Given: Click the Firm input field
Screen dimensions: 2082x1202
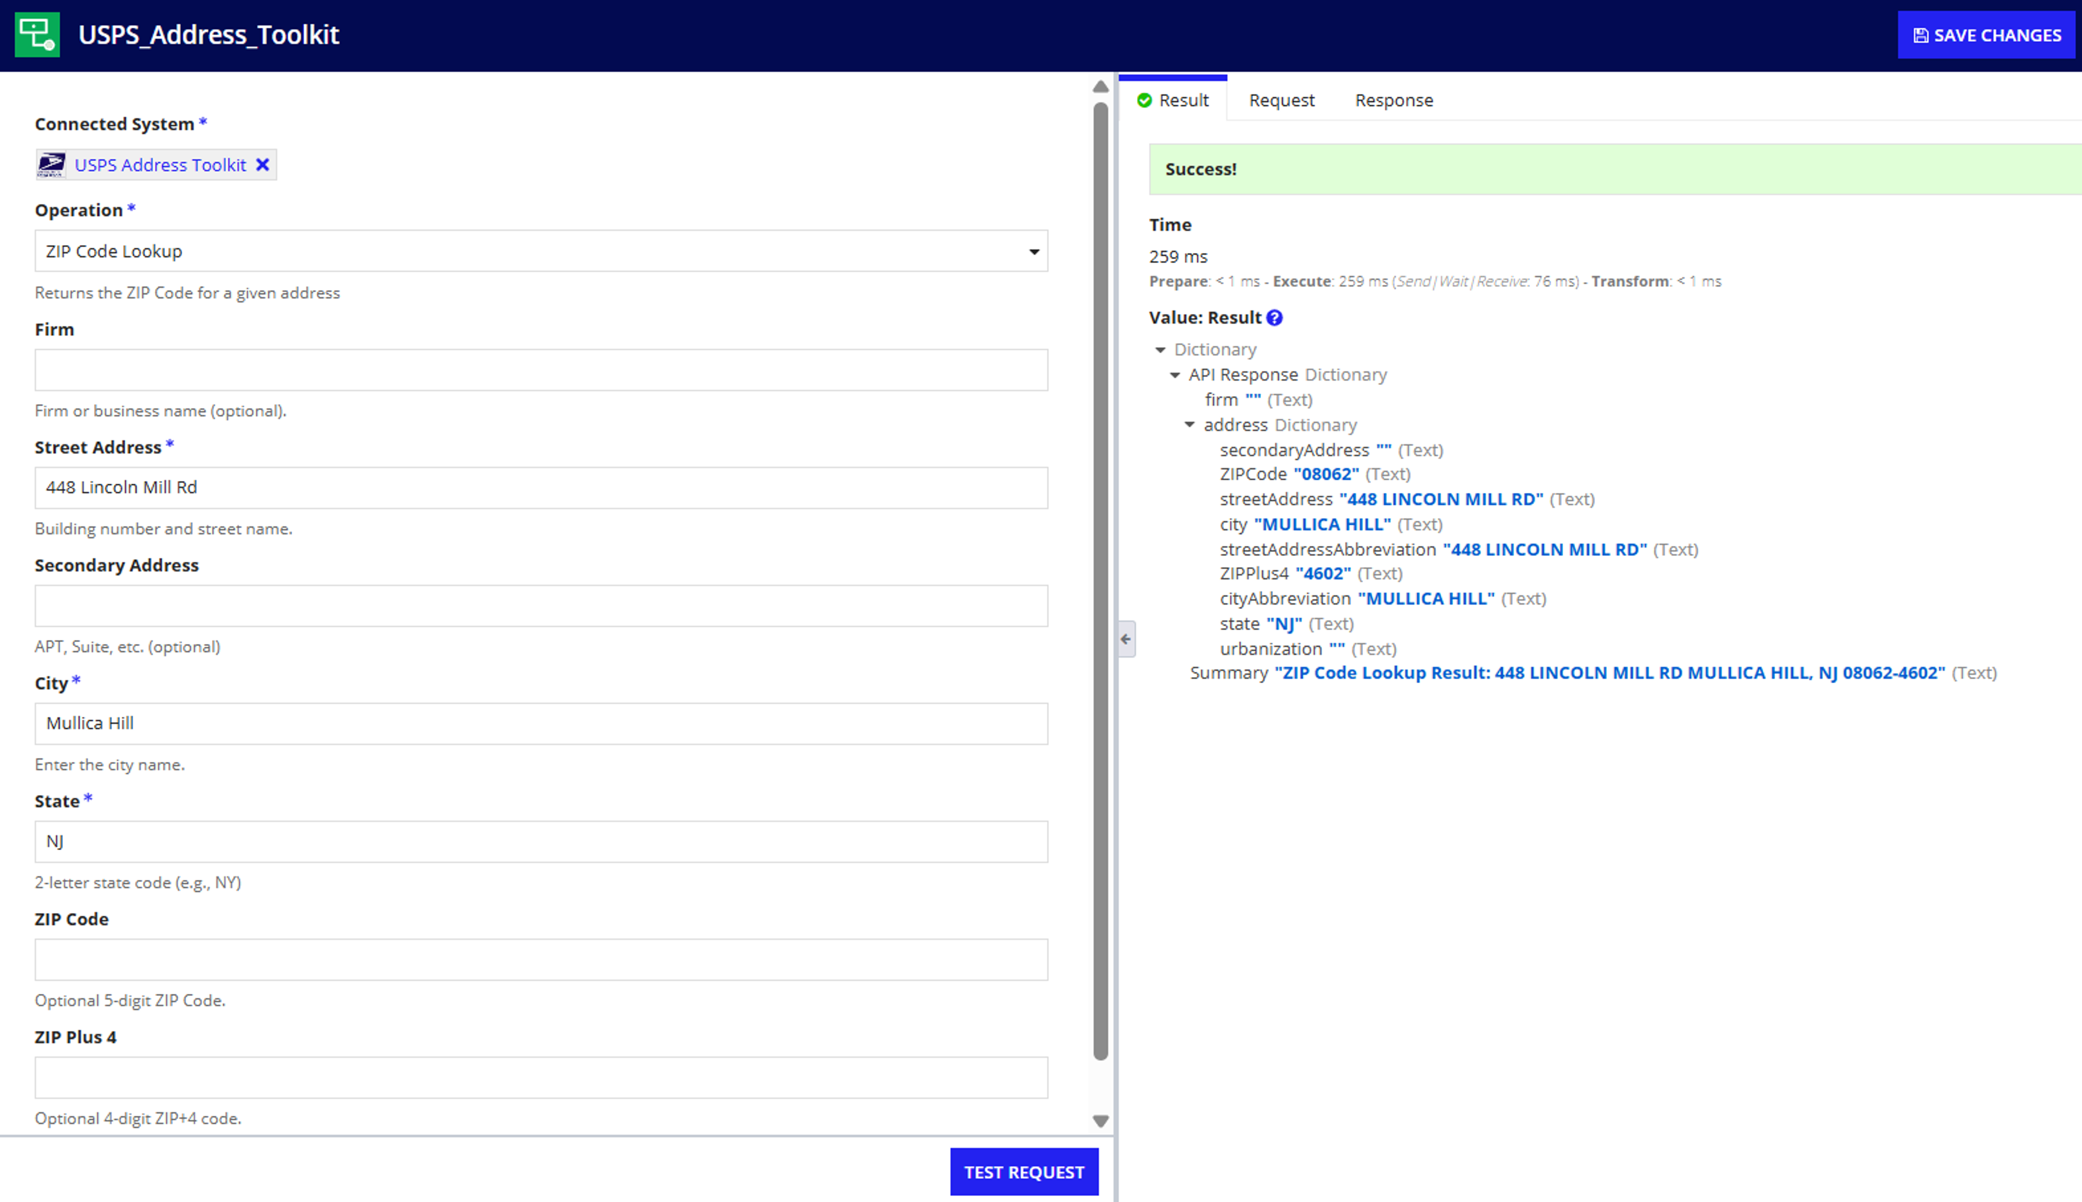Looking at the screenshot, I should click(542, 370).
